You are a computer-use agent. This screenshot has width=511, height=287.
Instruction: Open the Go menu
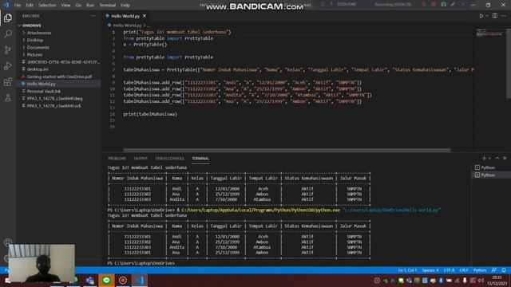tap(78, 6)
